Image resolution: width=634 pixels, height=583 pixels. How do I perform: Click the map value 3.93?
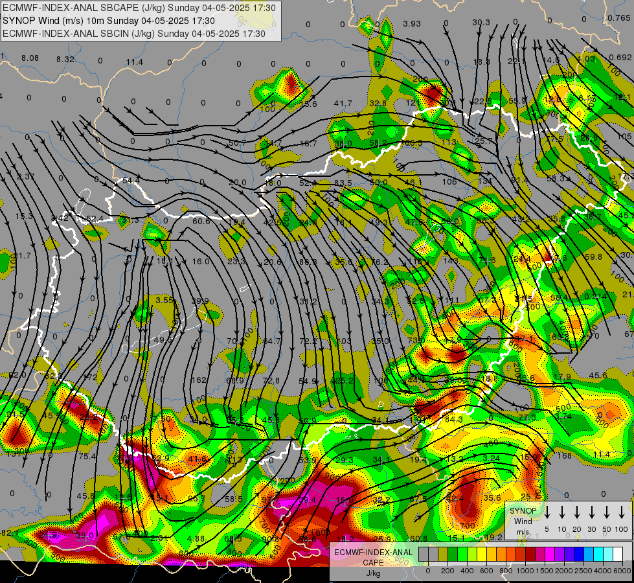(412, 24)
